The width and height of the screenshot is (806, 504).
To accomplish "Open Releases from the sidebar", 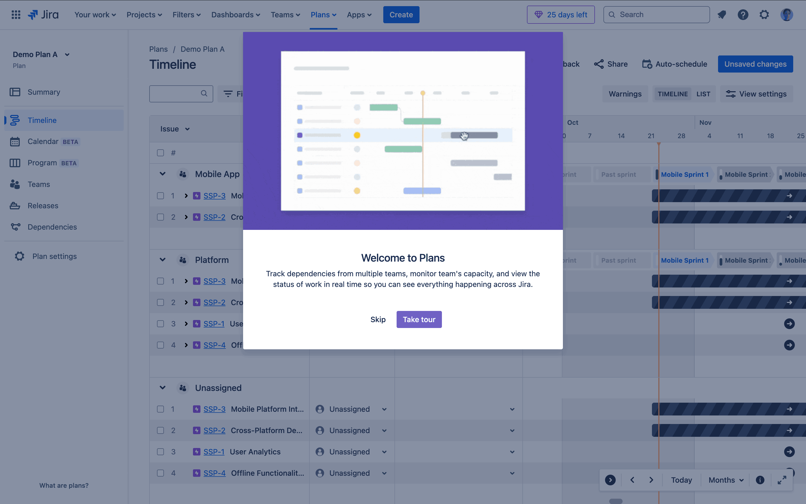I will pyautogui.click(x=43, y=205).
